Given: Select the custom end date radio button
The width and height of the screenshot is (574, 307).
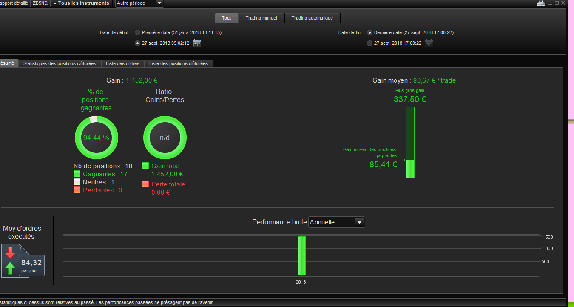Looking at the screenshot, I should coord(369,43).
